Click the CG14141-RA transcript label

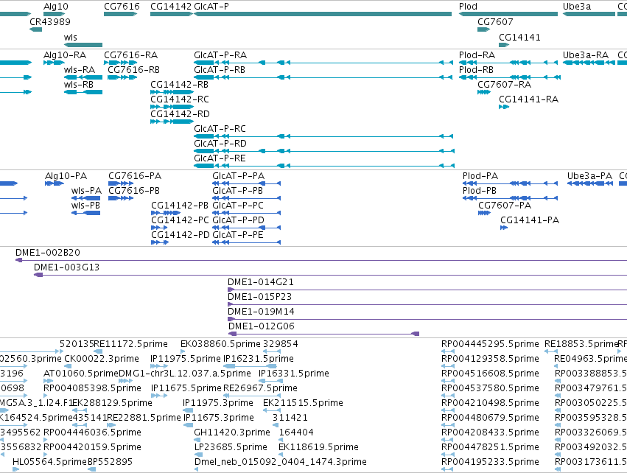pyautogui.click(x=528, y=99)
